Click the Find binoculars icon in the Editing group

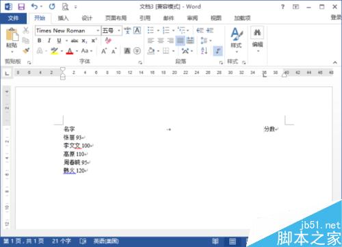[257, 32]
